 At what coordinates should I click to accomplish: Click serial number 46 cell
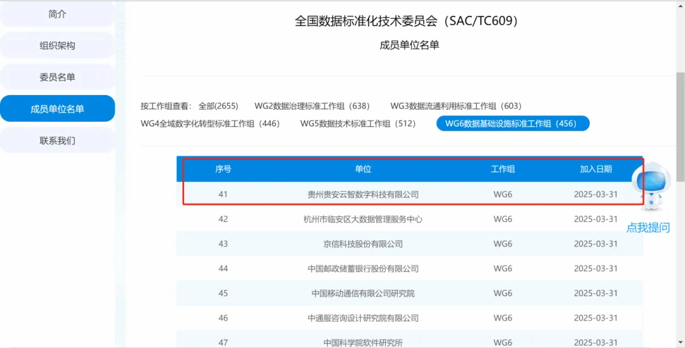coord(223,318)
